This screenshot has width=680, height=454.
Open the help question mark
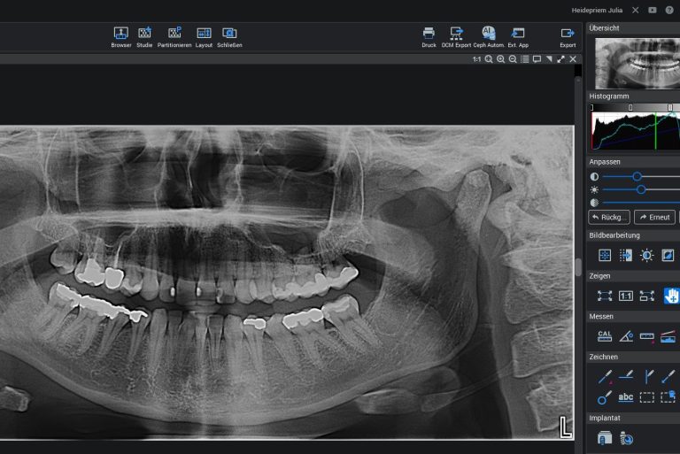click(x=669, y=10)
